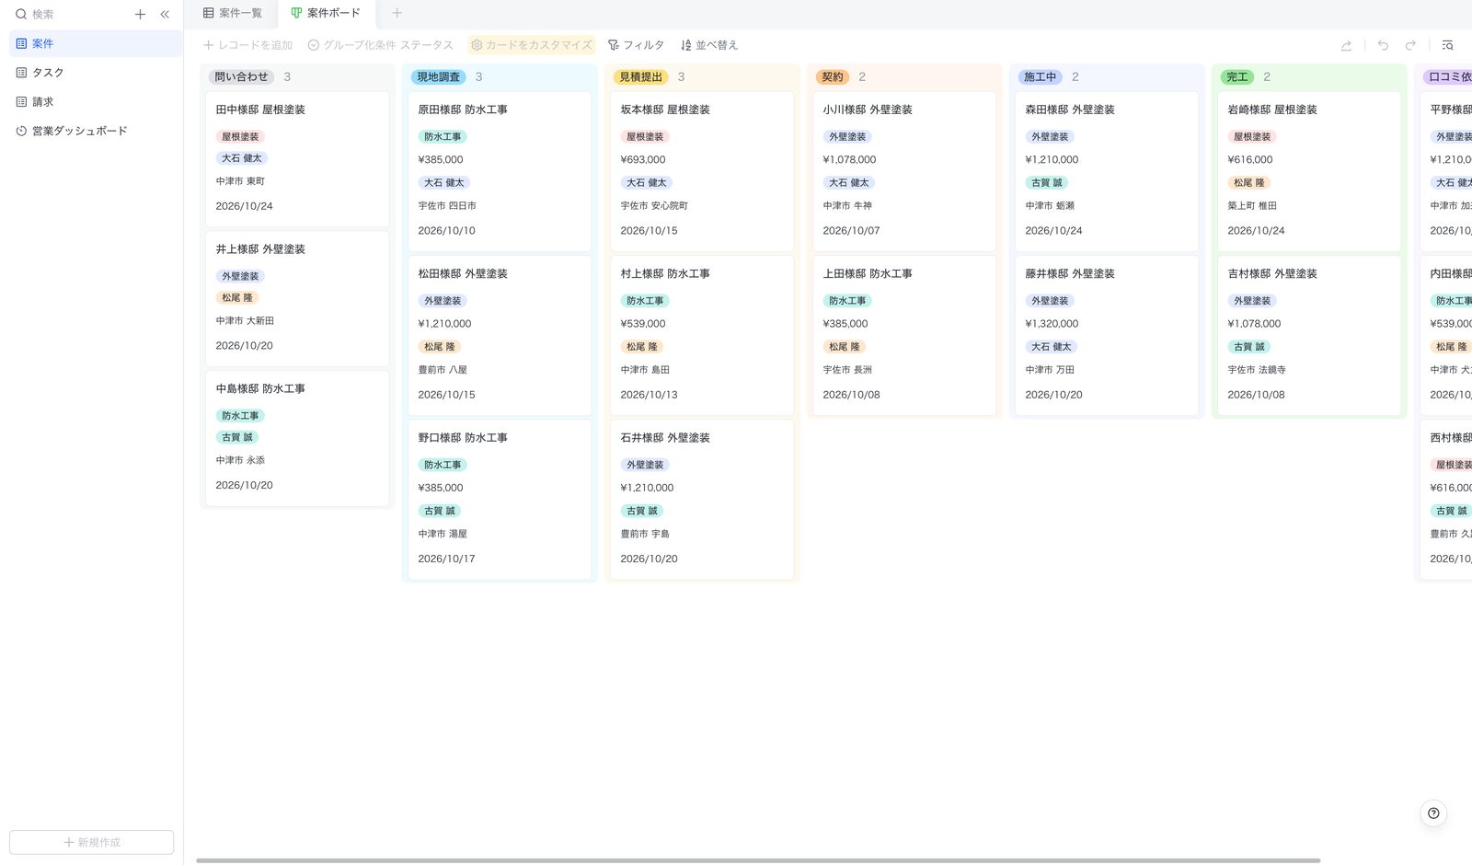Click the search magnifier icon in sidebar

[x=21, y=15]
